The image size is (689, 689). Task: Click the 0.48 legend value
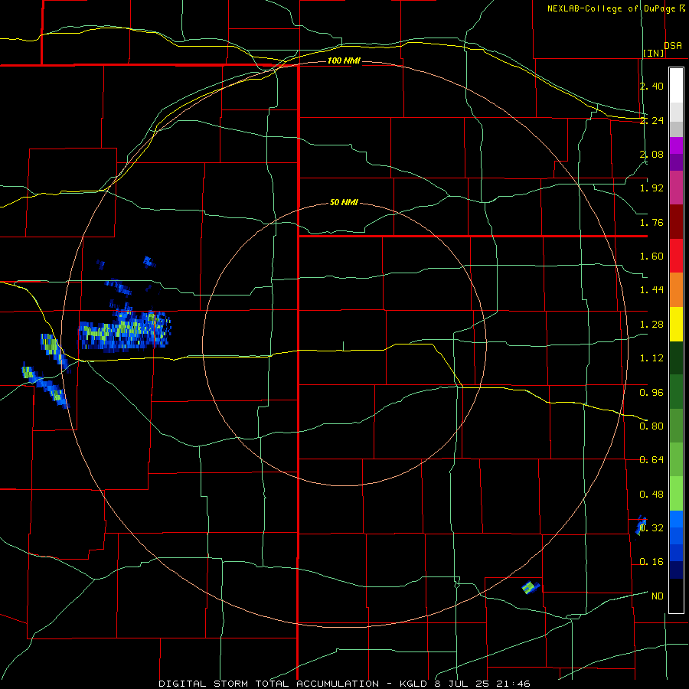651,495
